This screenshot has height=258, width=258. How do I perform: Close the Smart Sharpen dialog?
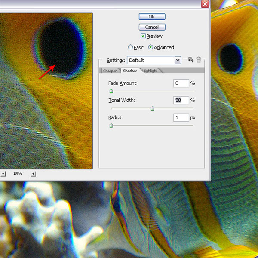(205, 4)
